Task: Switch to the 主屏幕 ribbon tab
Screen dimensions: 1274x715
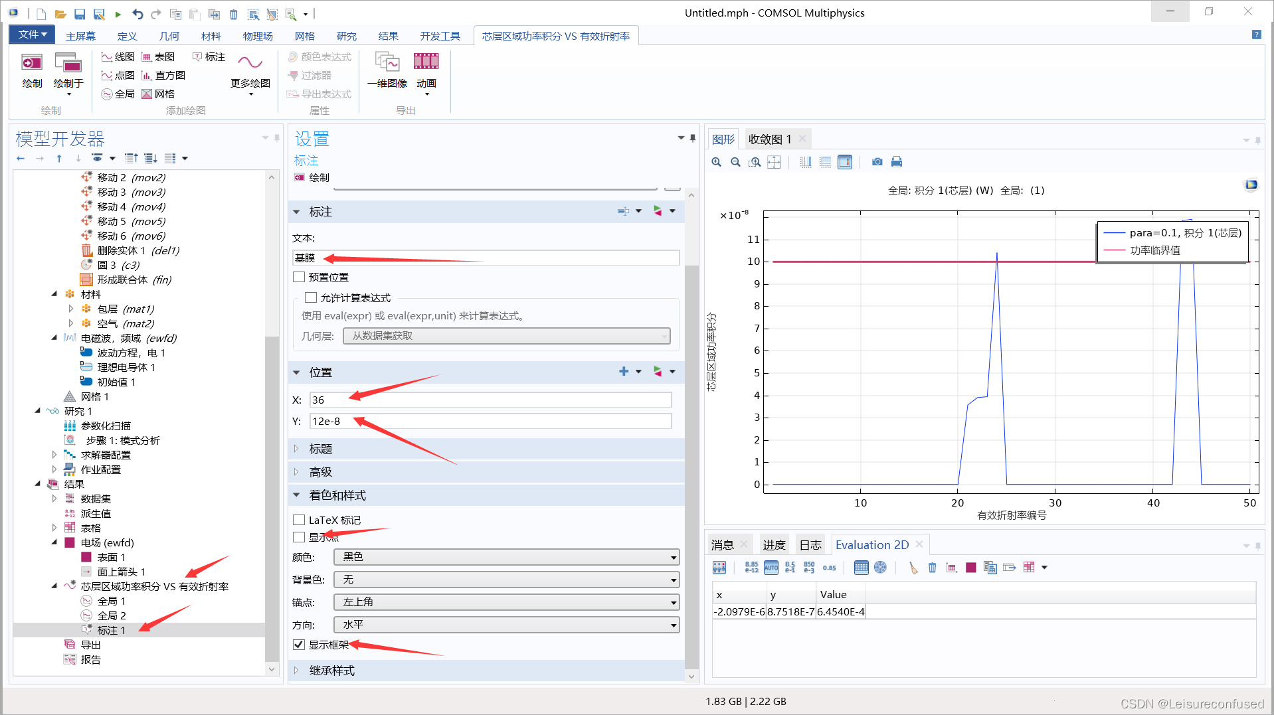Action: 80,36
